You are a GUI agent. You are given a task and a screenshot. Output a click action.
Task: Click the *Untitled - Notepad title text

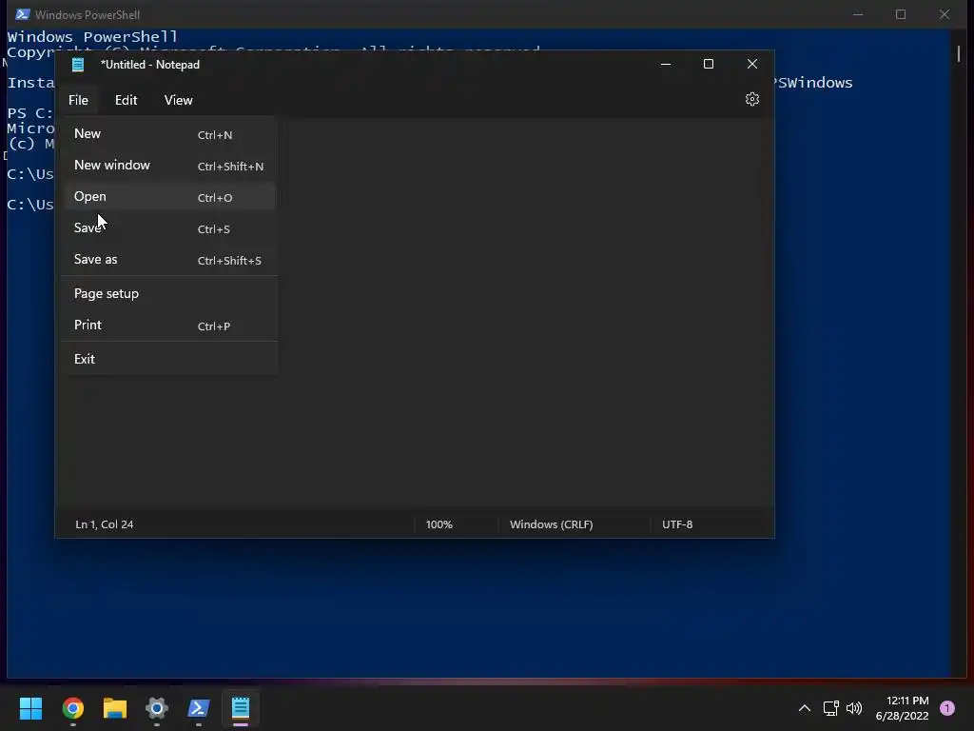[150, 65]
